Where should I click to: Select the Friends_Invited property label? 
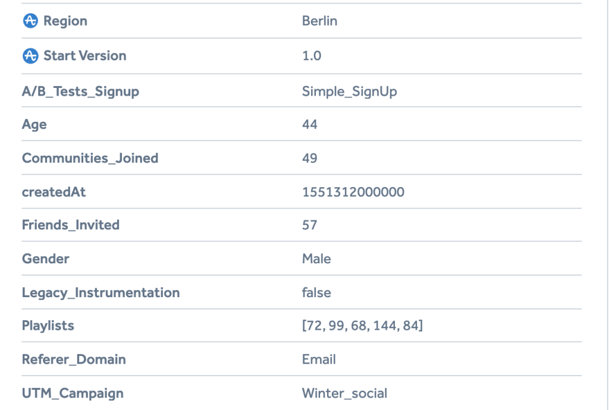[x=71, y=225]
